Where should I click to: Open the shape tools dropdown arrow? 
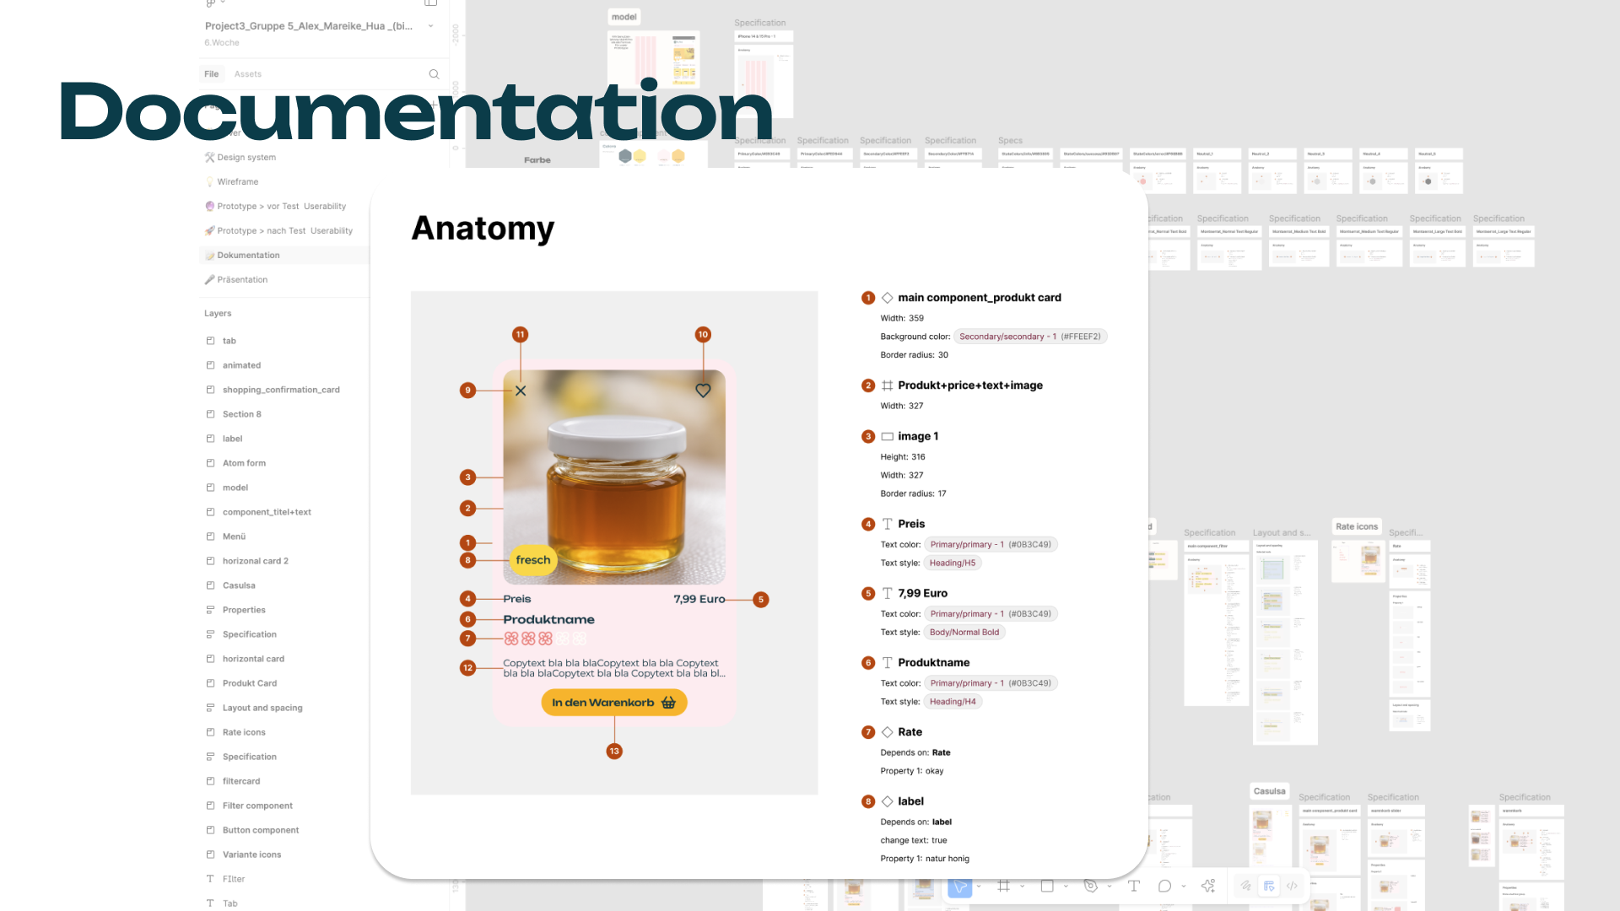click(1066, 887)
